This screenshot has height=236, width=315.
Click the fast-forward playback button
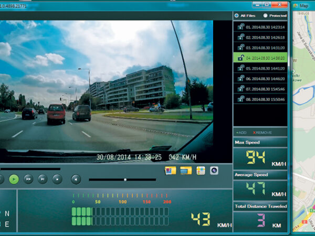(28, 179)
